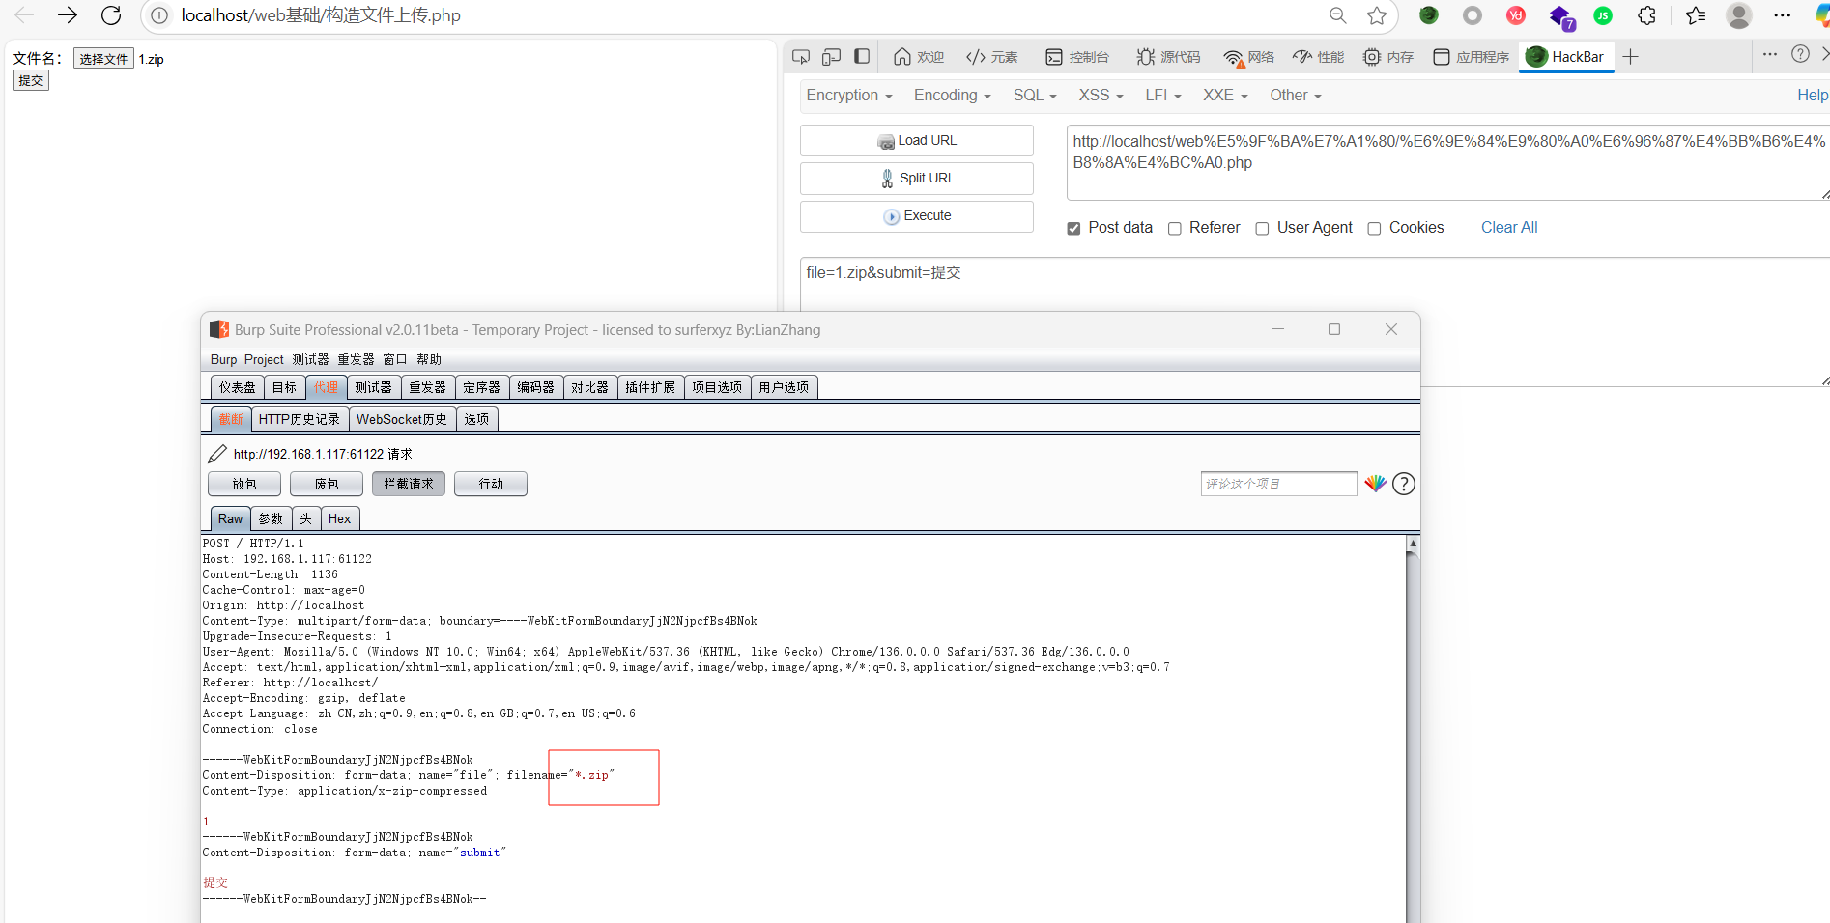Click the 提交 button on the page
Screen dimensions: 1830x923
coord(31,80)
